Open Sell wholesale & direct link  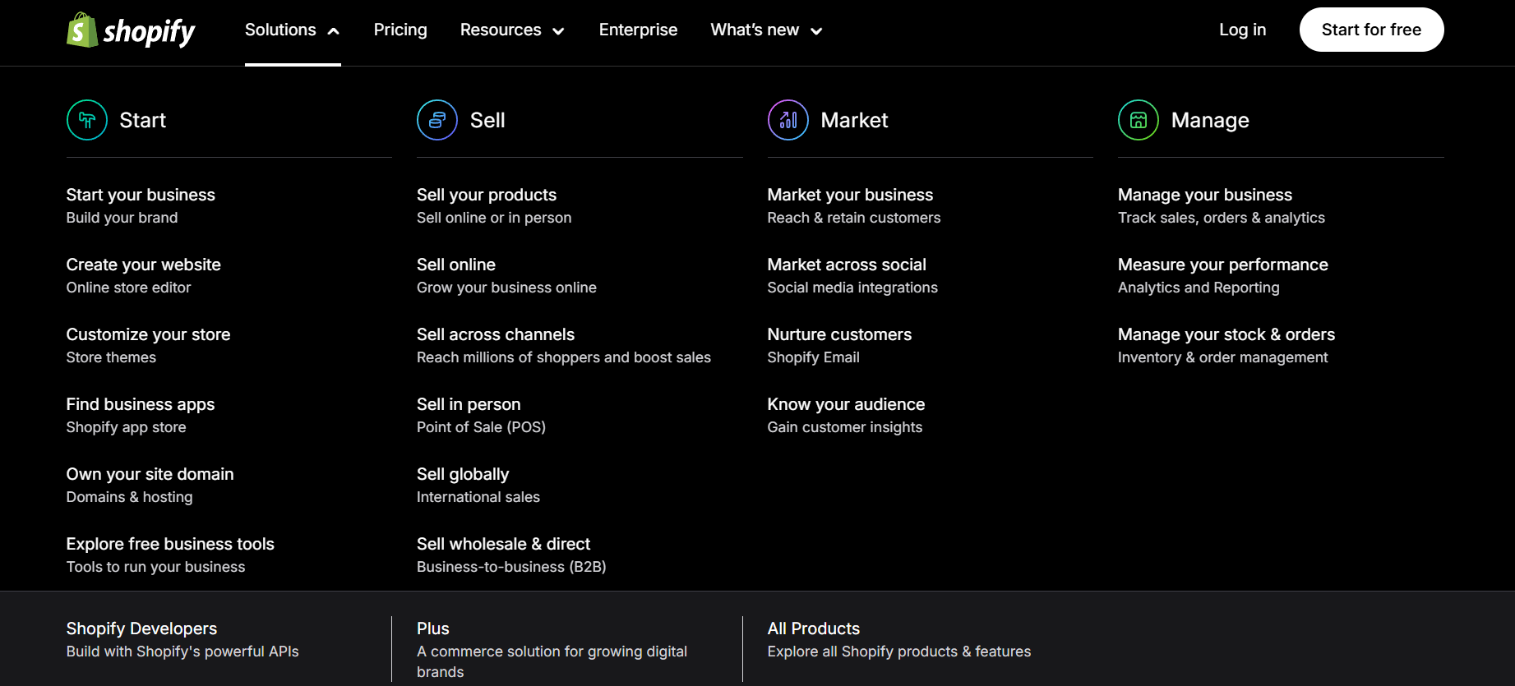coord(503,544)
